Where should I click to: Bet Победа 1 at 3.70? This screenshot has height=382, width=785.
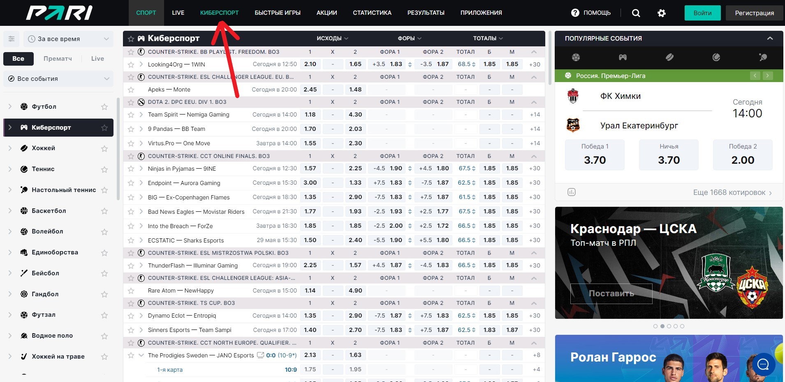tap(595, 155)
